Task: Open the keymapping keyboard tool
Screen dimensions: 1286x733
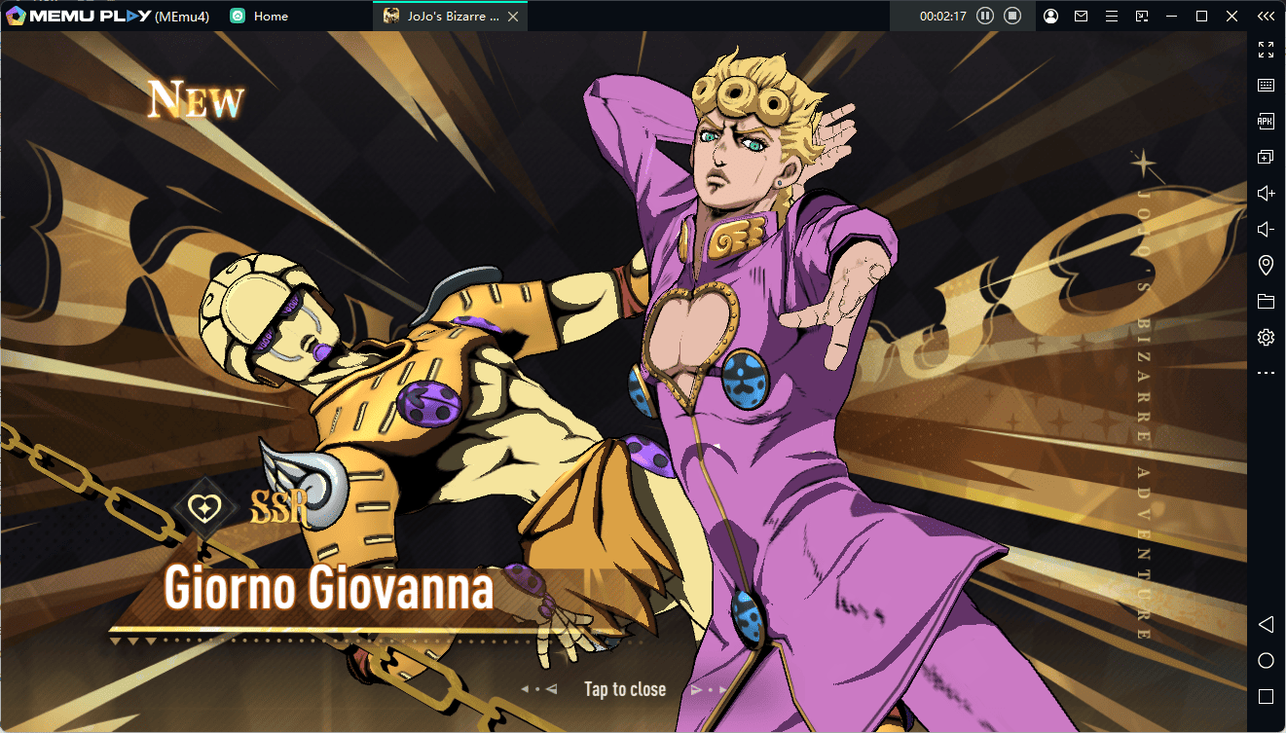Action: point(1266,86)
